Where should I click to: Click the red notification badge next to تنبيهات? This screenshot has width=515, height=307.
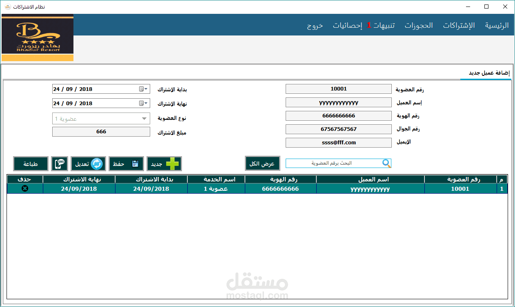pos(370,24)
